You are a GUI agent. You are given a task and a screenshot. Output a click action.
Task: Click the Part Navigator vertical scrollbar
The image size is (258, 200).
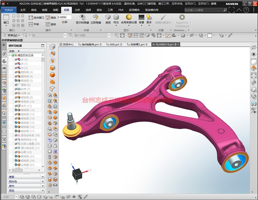click(43, 110)
